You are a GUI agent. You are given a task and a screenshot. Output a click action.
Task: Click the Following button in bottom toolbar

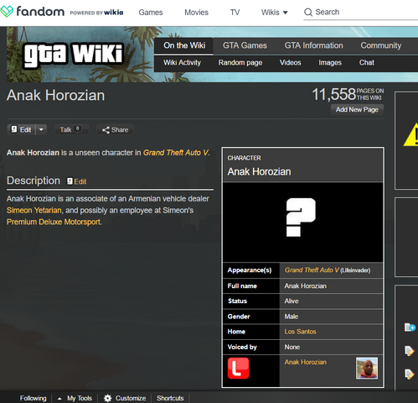pyautogui.click(x=33, y=398)
